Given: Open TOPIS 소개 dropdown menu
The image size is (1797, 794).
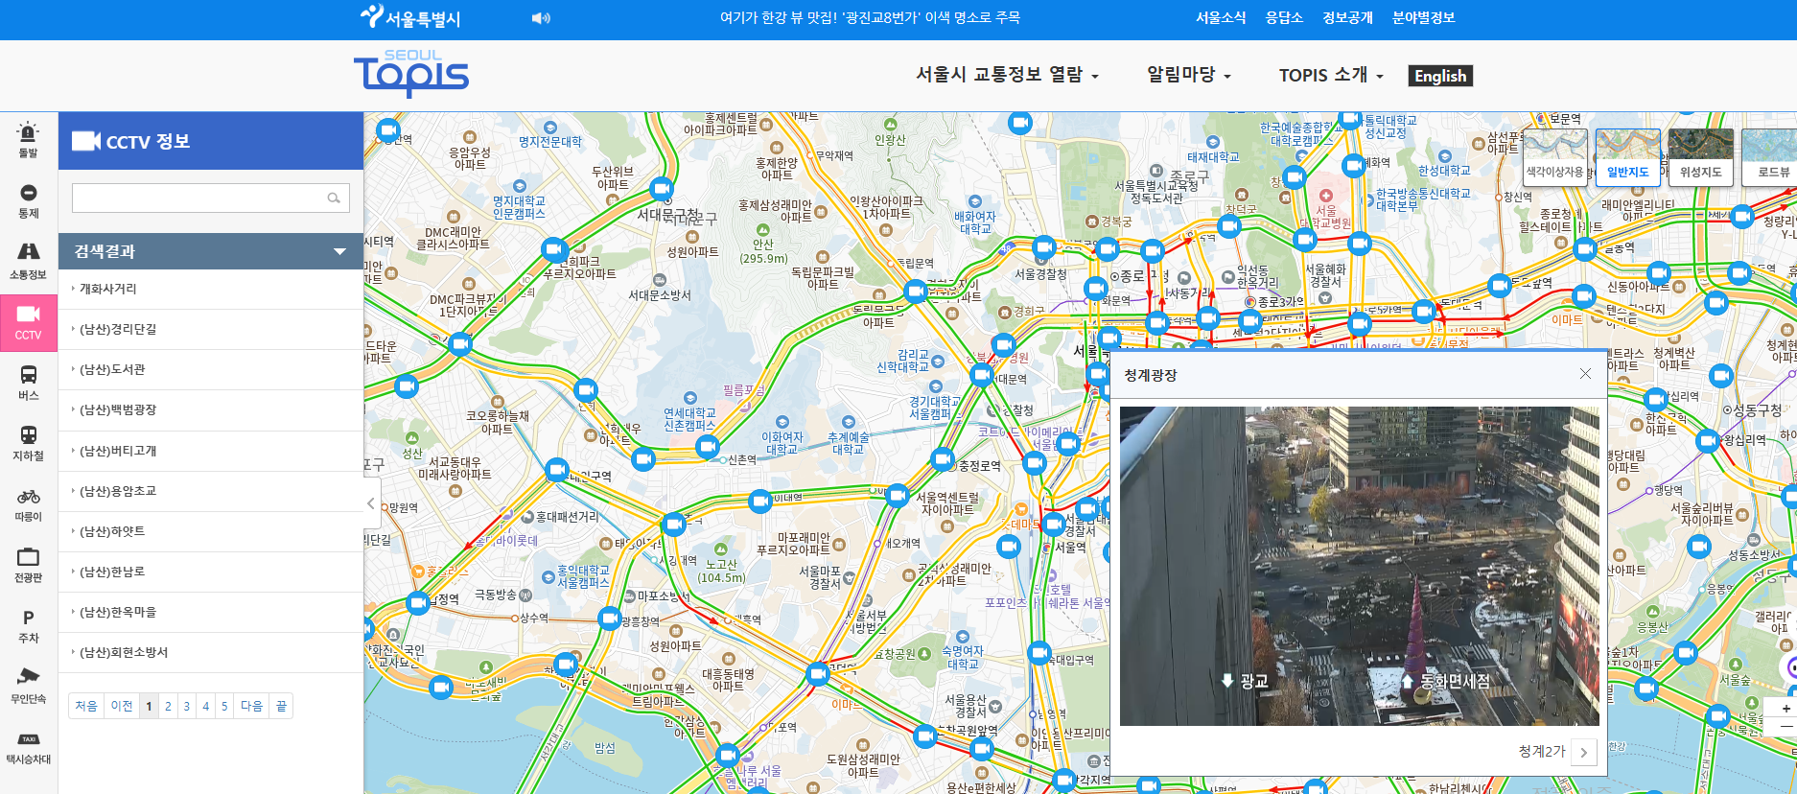Looking at the screenshot, I should coord(1331,75).
